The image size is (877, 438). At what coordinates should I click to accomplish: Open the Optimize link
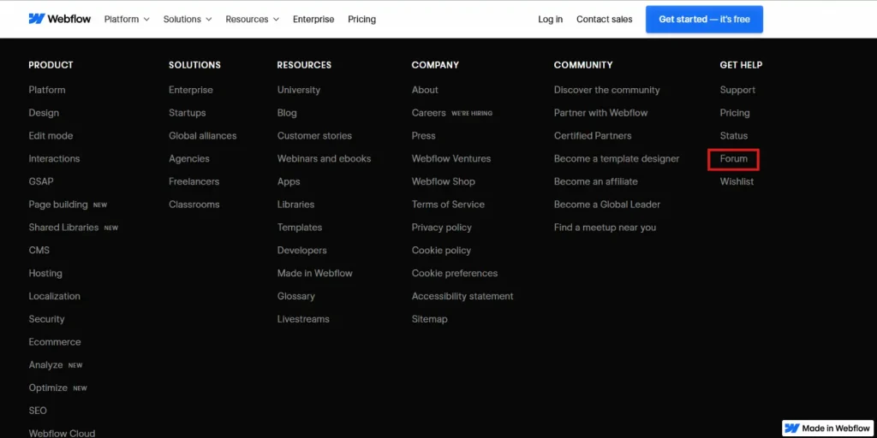pos(48,388)
